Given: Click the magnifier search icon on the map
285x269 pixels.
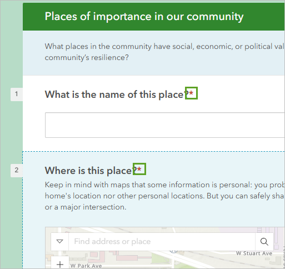Looking at the screenshot, I should click(x=264, y=242).
